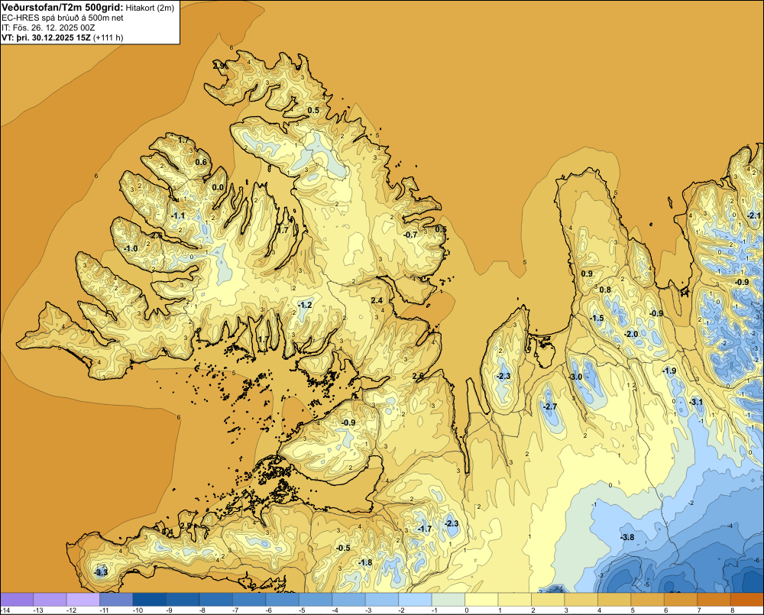The image size is (764, 615).
Task: Click the "EC-HRES spá brúuð á 500m net" line
Action: click(63, 18)
